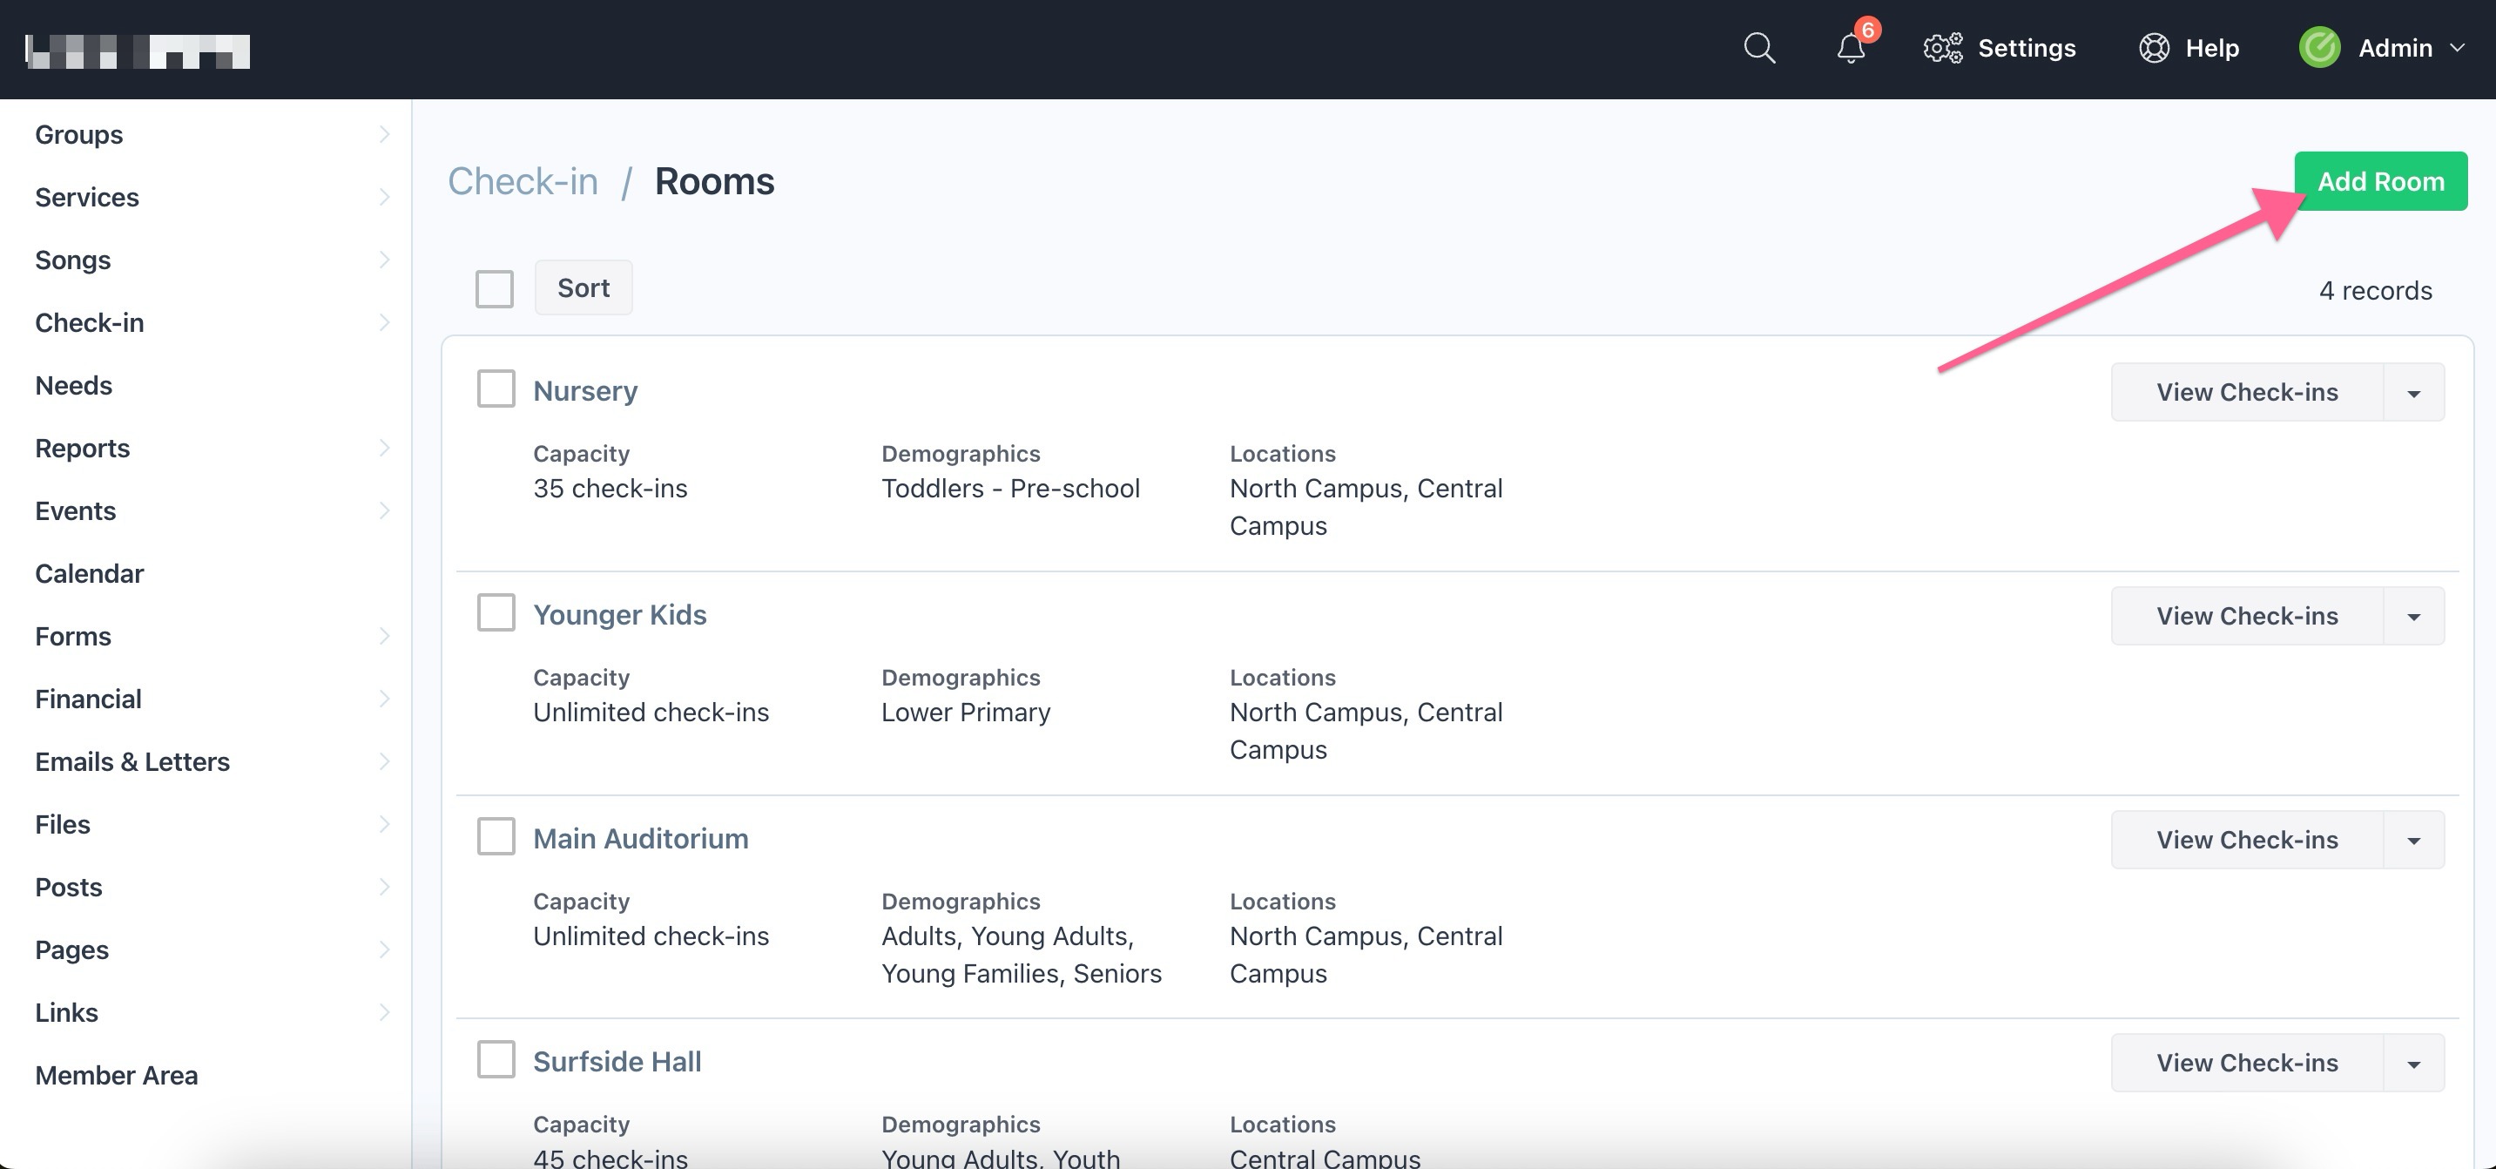
Task: Click the '4 records' count text
Action: [2375, 291]
